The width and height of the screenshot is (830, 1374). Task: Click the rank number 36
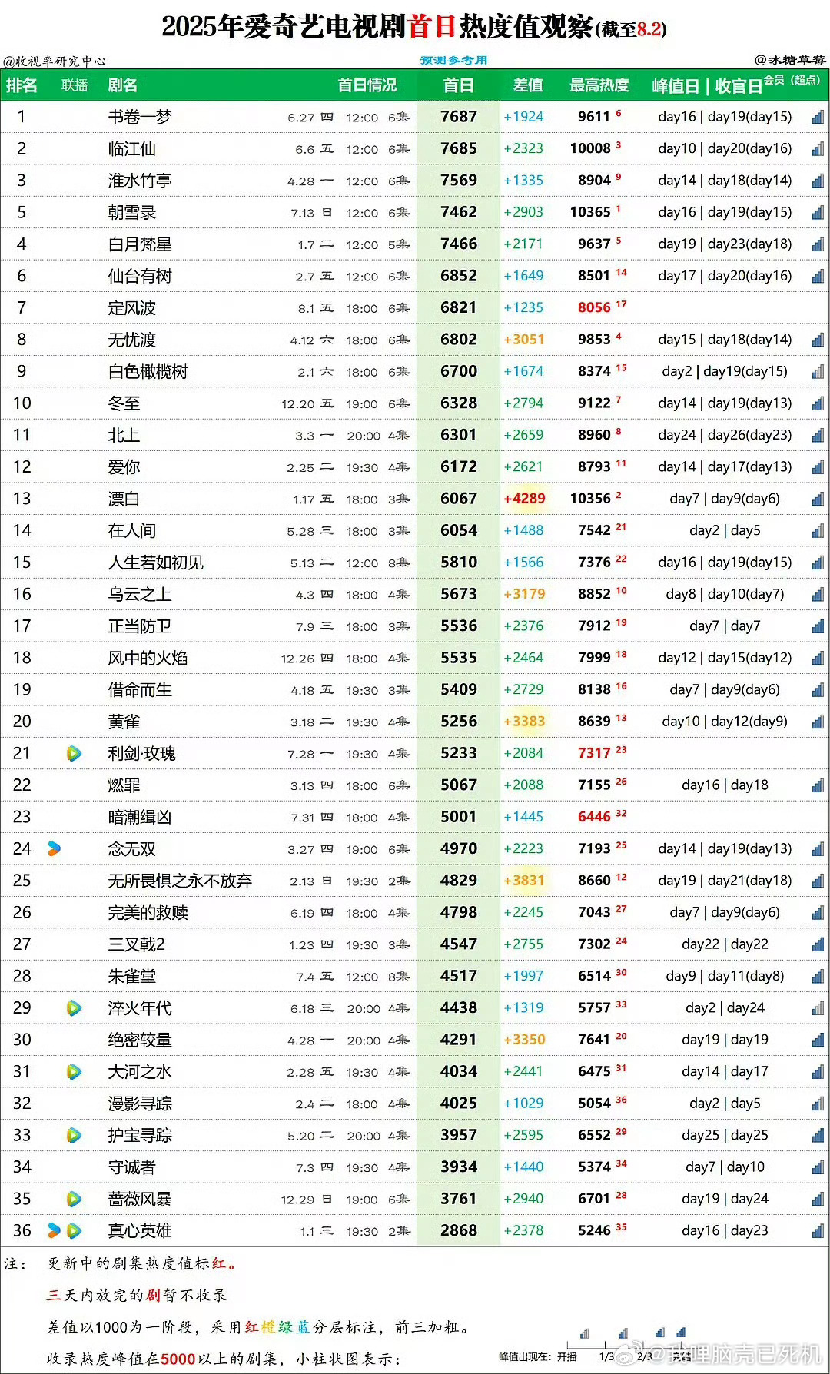pos(22,1231)
